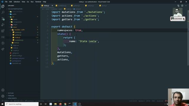Screen dimensions: 189x106
Task: Select index.js in the explorer tree
Action: coord(18,37)
